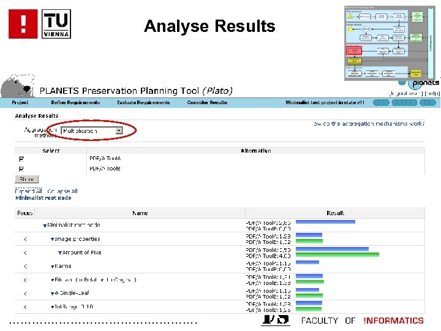This screenshot has height=331, width=441.
Task: Click the Show button
Action: 27,179
